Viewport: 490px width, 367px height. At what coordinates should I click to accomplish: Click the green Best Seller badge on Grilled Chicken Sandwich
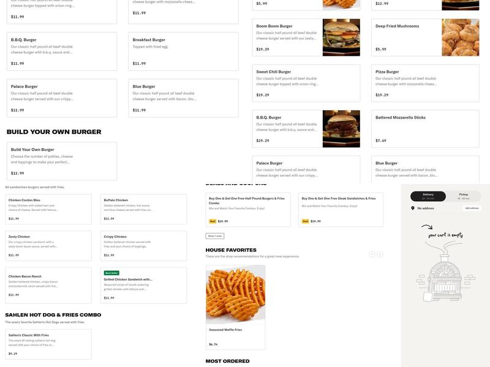111,273
